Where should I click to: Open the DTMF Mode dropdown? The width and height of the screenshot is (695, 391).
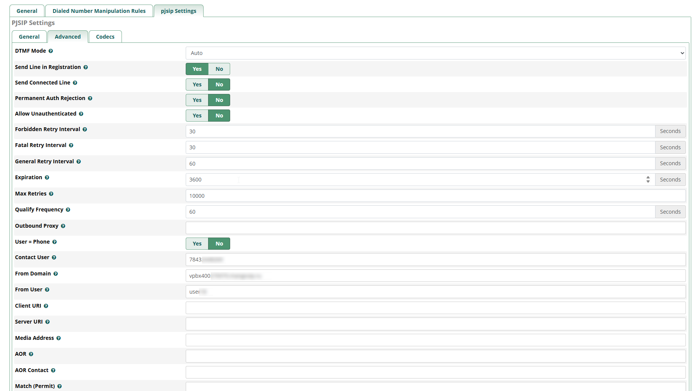[x=436, y=53]
